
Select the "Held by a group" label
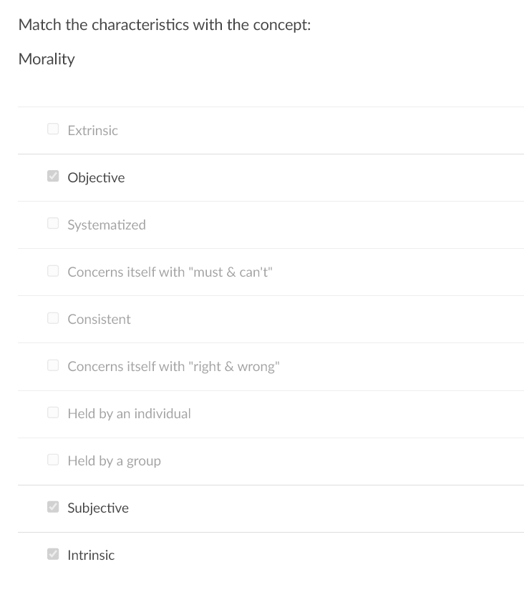pyautogui.click(x=114, y=460)
